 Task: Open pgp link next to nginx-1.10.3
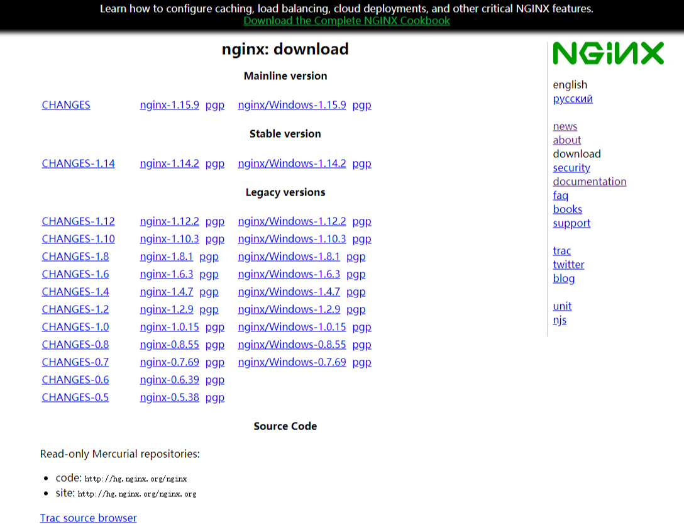(214, 239)
